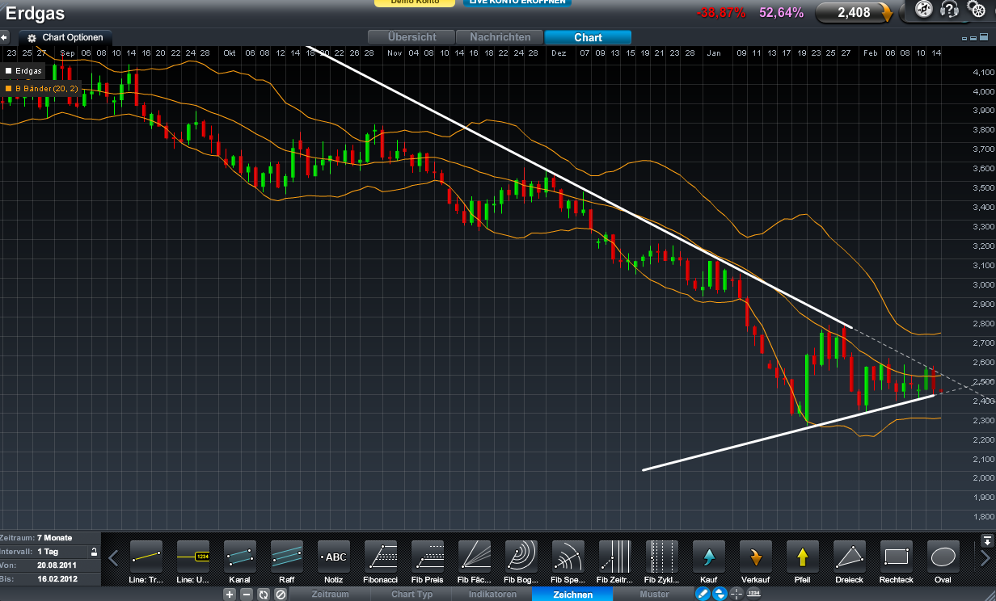Add a Notiz ABC text note
The image size is (996, 601).
(334, 562)
